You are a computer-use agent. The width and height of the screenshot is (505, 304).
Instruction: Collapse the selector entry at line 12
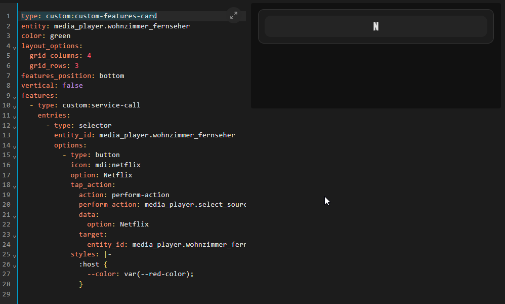[x=14, y=127]
